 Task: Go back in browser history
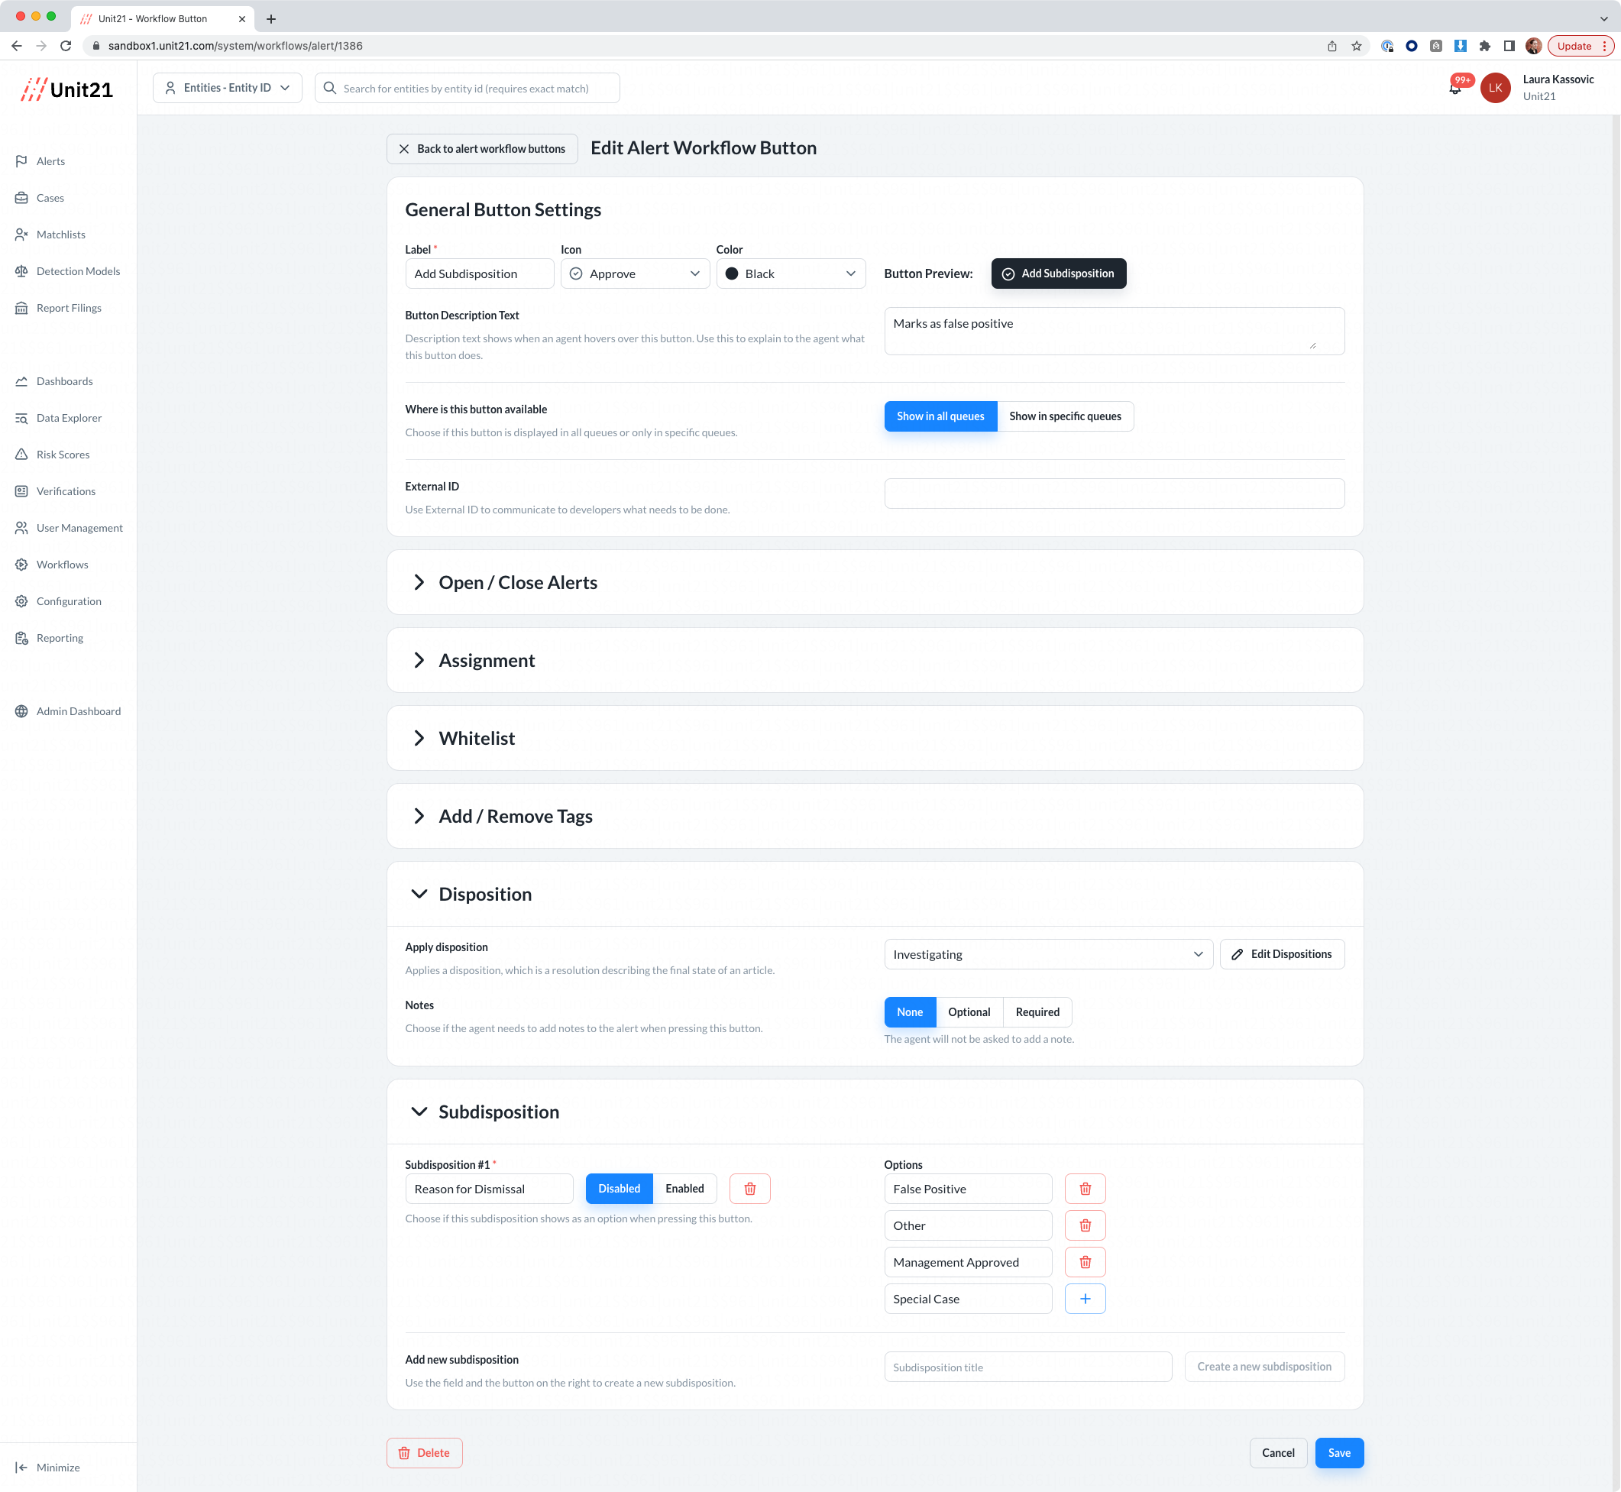(x=17, y=46)
